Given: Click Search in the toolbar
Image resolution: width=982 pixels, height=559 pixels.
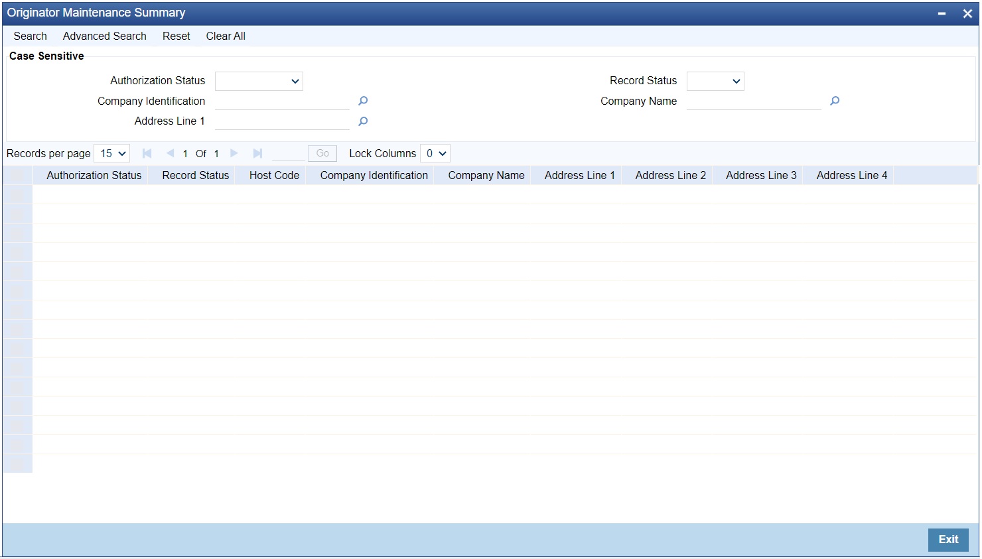Looking at the screenshot, I should click(31, 36).
